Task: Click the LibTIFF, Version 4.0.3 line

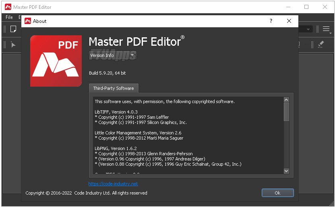Action: pyautogui.click(x=116, y=112)
